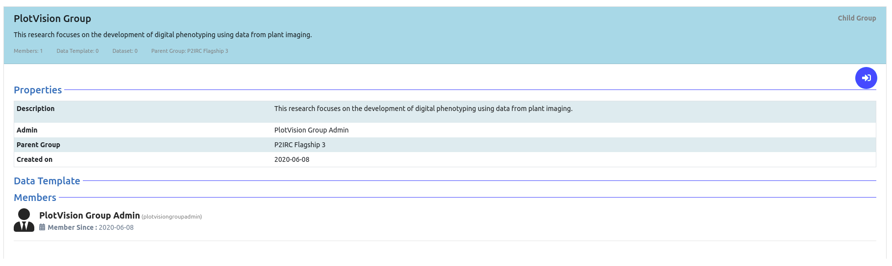Click the Data Template: 0 counter
The height and width of the screenshot is (266, 892).
(77, 51)
